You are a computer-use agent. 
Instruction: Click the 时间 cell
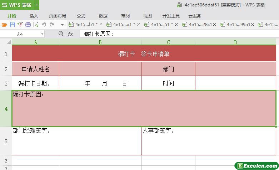point(168,83)
